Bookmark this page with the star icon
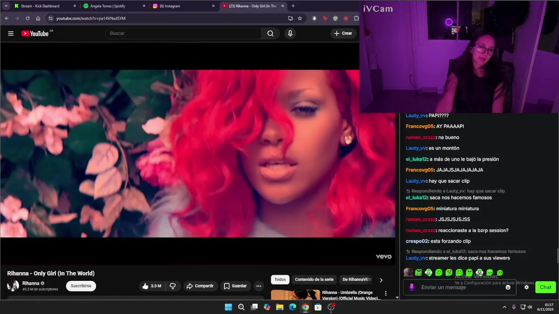Image resolution: width=559 pixels, height=314 pixels. 300,18
